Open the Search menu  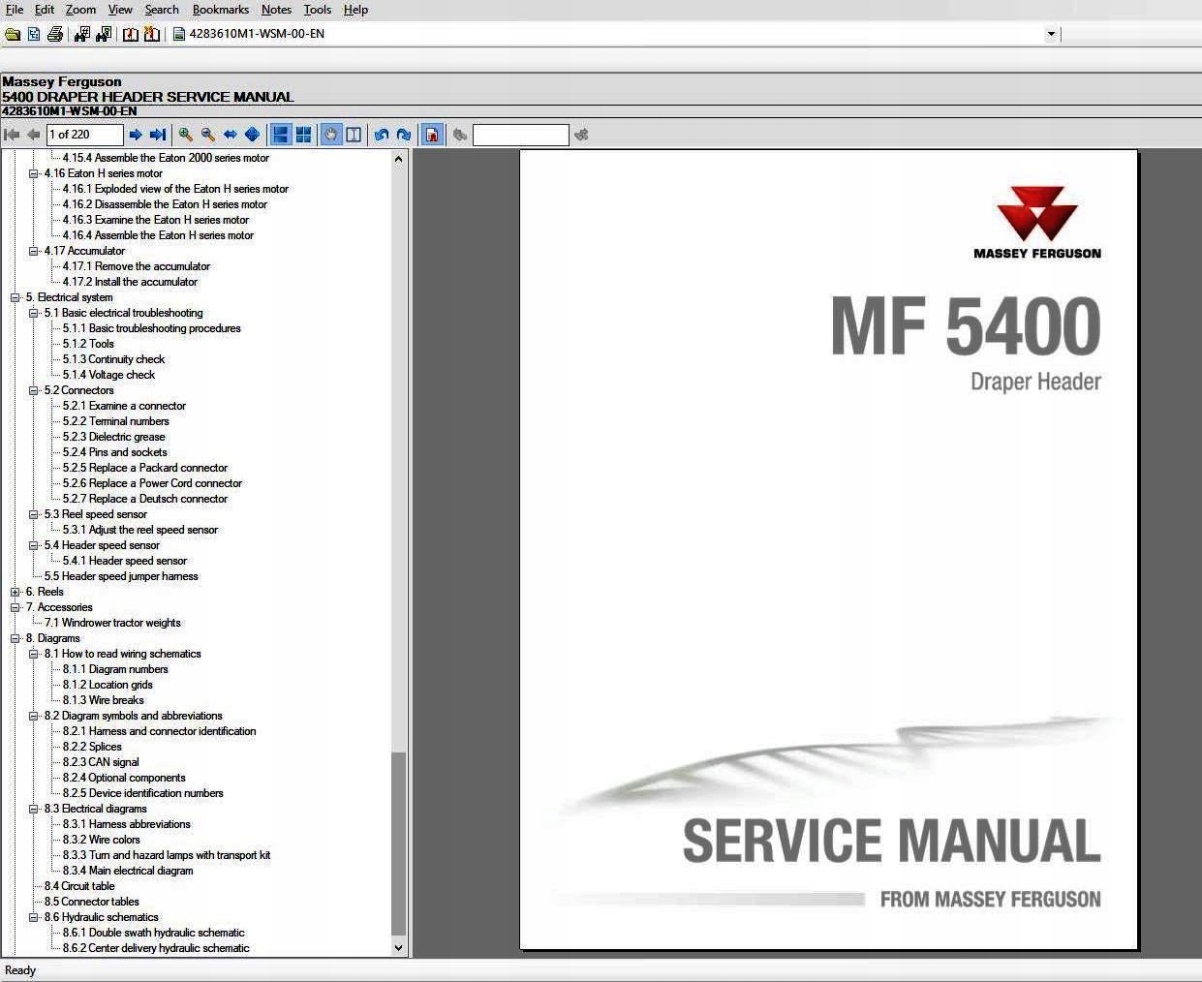pyautogui.click(x=162, y=10)
